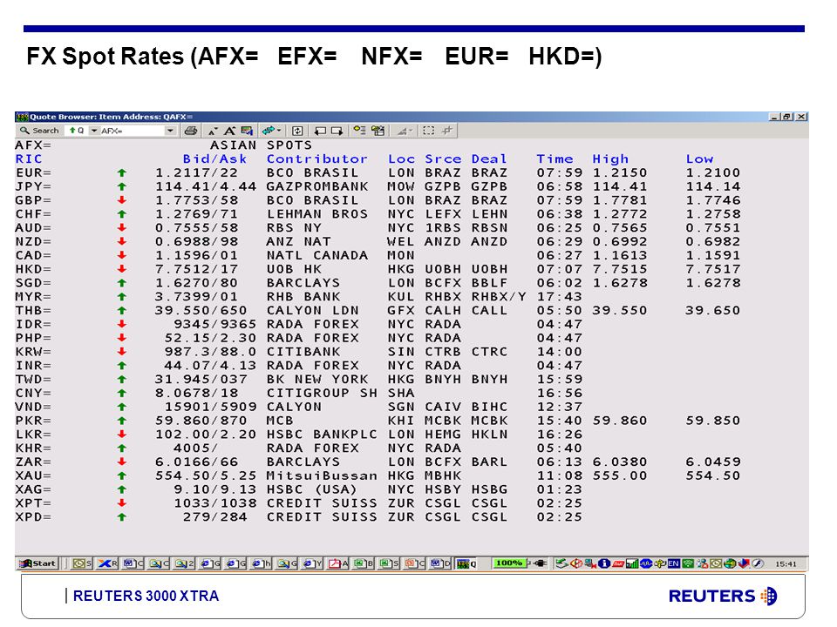Click the display settings picture icon
Viewport: 837px width, 627px height.
point(247,131)
